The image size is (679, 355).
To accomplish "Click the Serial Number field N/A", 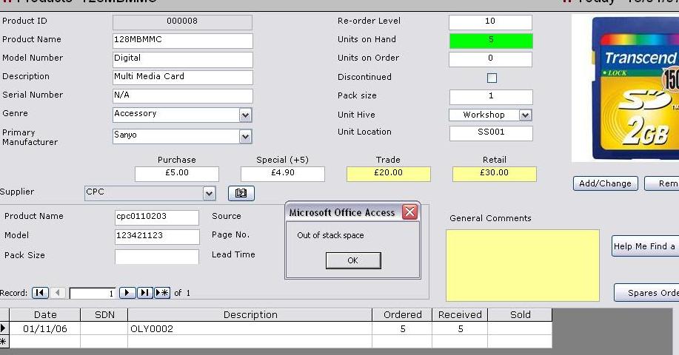I will (x=182, y=96).
